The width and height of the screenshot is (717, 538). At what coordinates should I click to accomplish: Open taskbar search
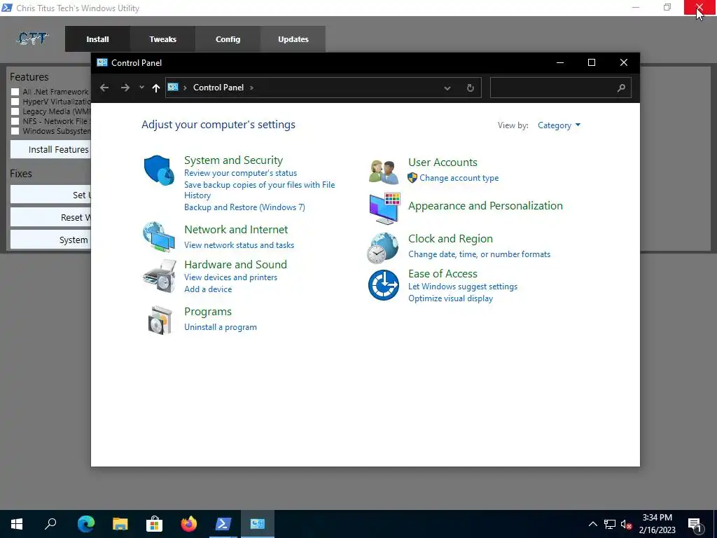pyautogui.click(x=50, y=524)
